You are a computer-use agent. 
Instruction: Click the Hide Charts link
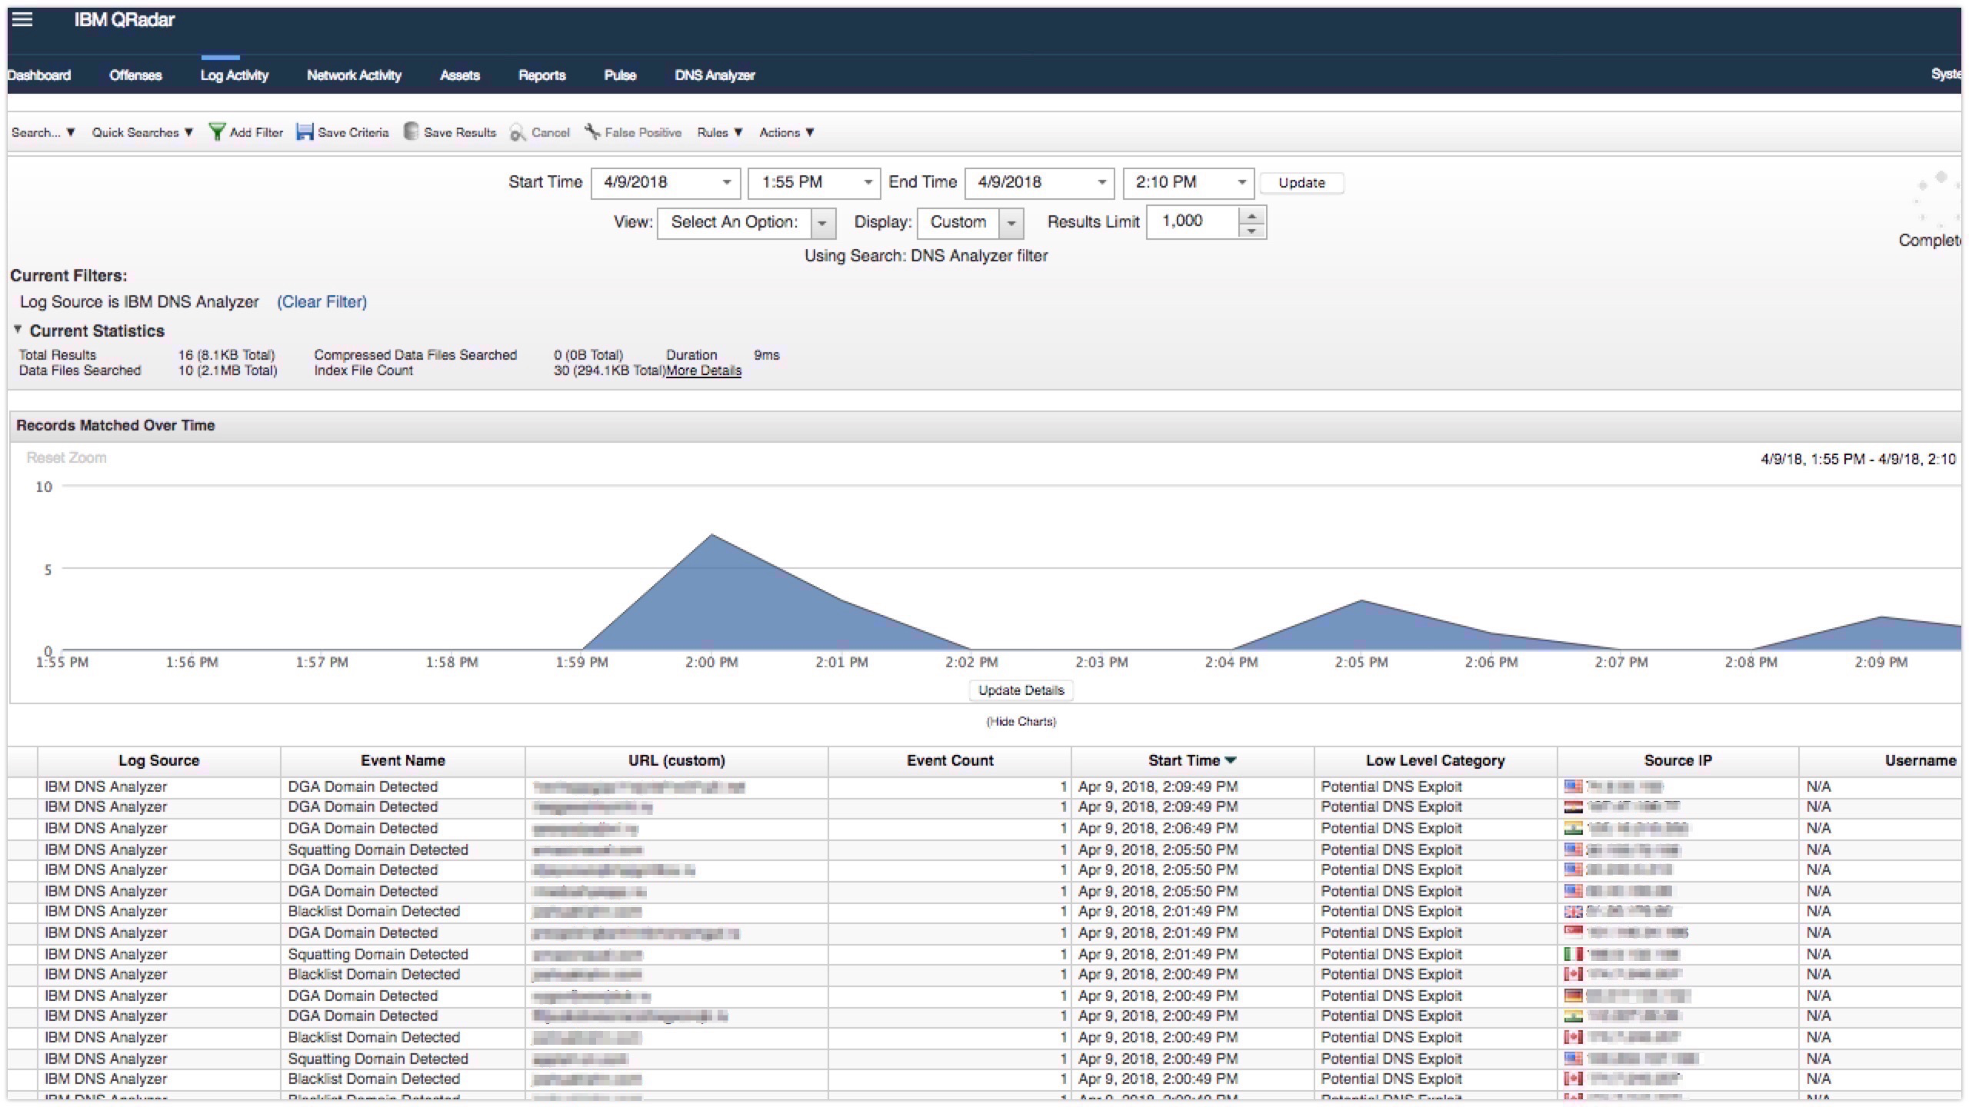tap(1021, 722)
